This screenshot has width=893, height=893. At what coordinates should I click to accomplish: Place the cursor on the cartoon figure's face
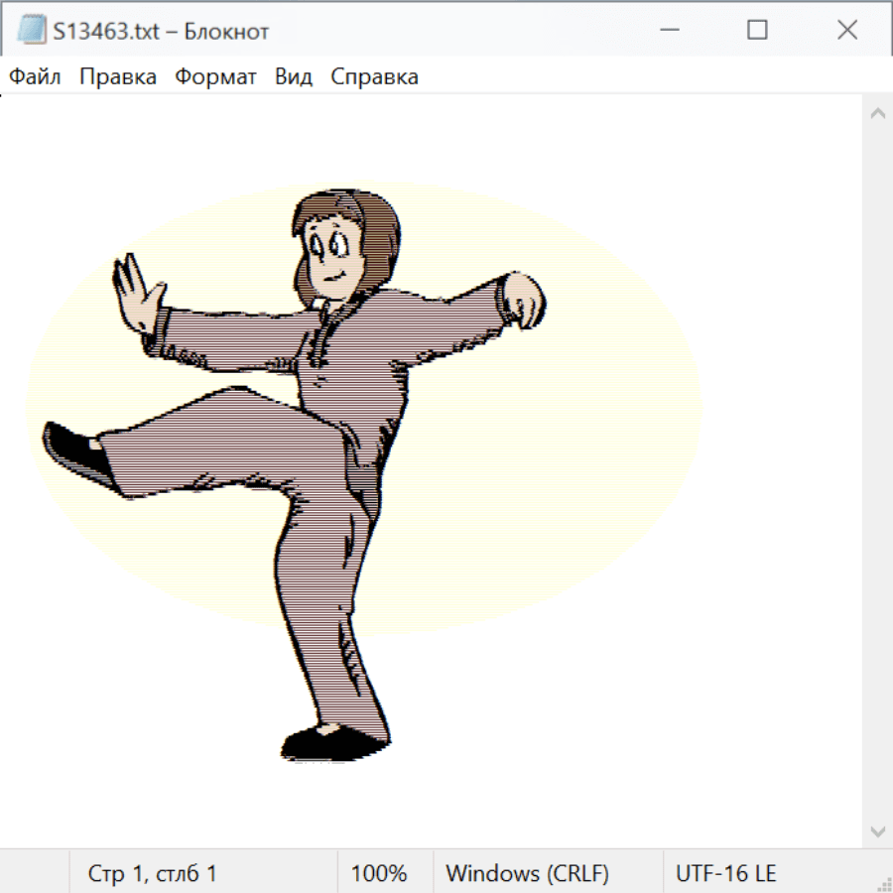[x=330, y=253]
